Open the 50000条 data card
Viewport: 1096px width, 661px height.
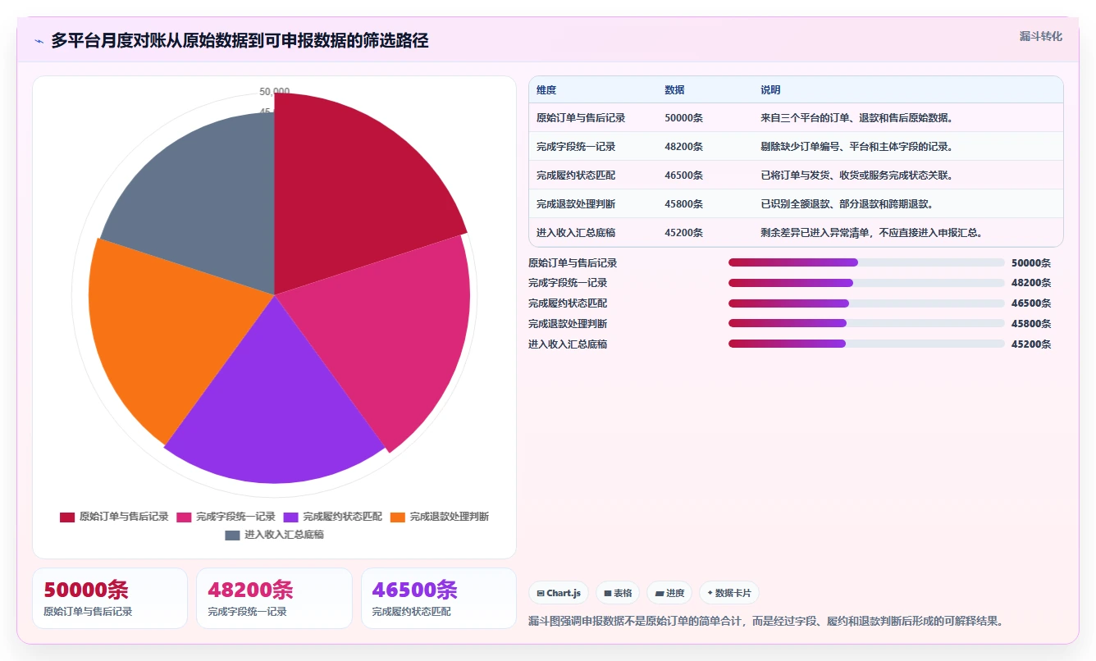coord(110,599)
